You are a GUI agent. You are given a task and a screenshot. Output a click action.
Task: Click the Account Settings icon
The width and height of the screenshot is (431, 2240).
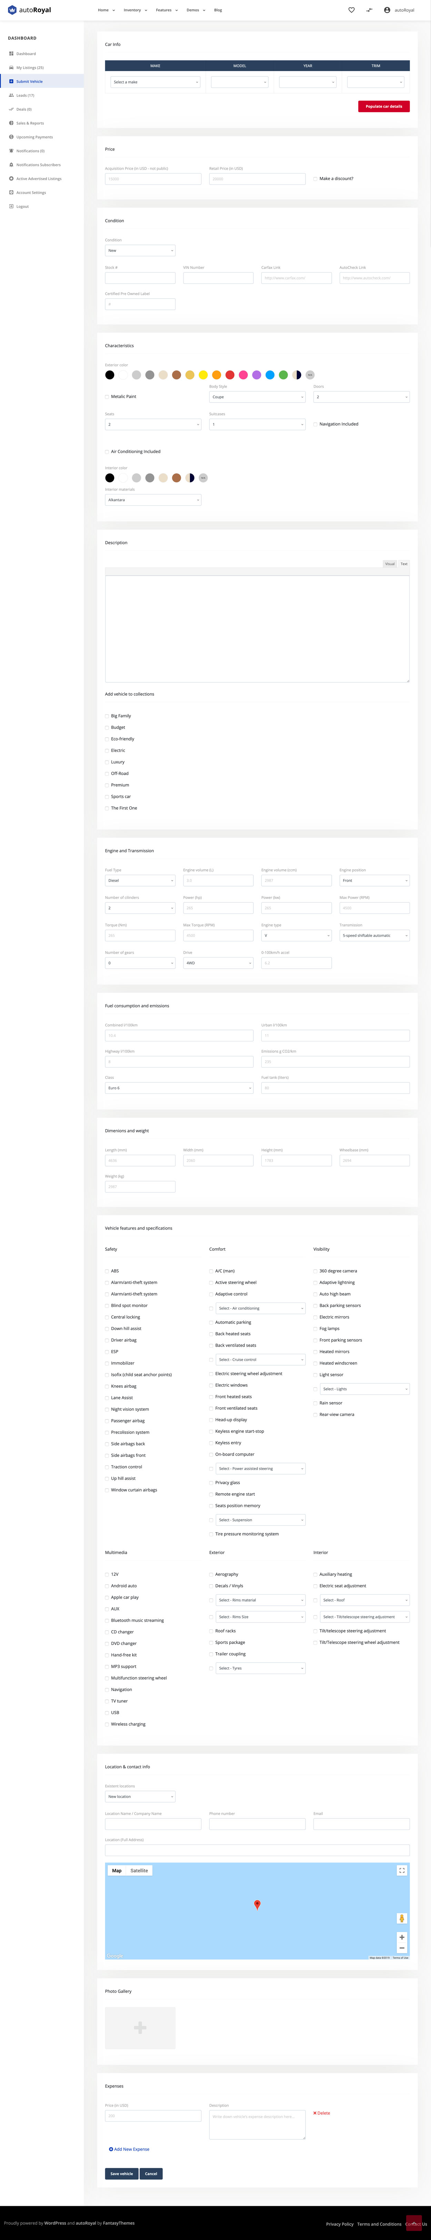pos(11,193)
